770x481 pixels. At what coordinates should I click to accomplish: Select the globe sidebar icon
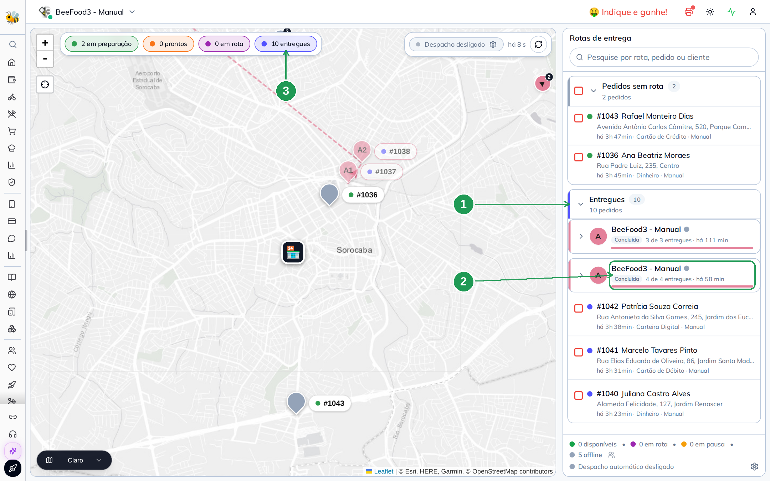tap(12, 294)
